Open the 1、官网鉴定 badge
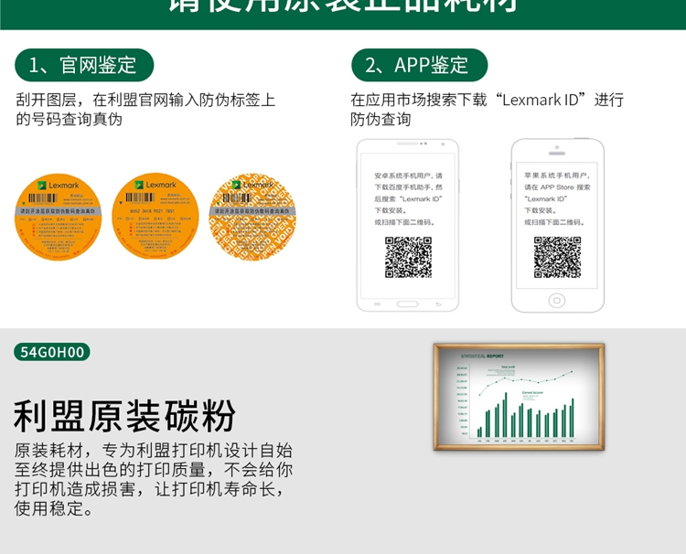The image size is (686, 554). tap(84, 65)
